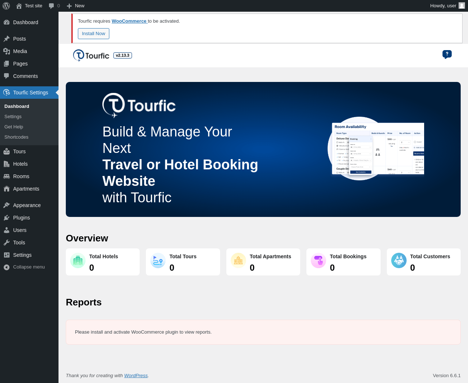Open the Test site home icon

(19, 6)
